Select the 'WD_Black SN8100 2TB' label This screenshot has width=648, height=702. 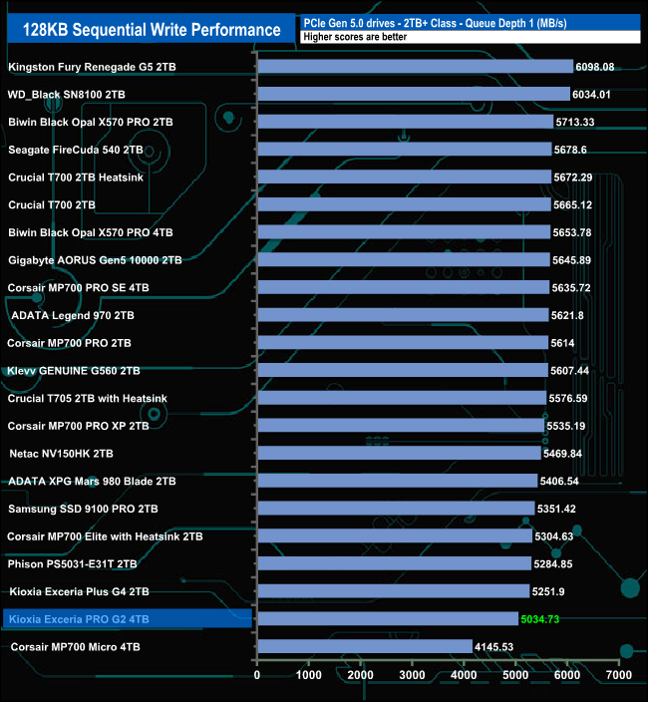click(66, 95)
